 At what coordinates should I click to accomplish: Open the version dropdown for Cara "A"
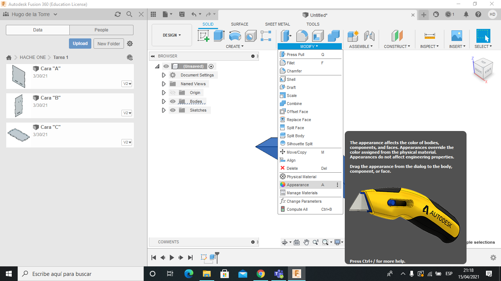coord(127,84)
